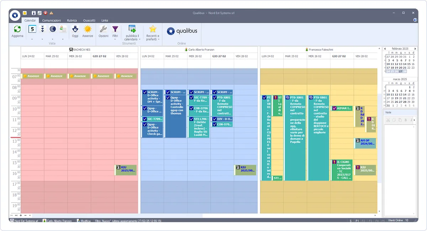Click the S indicator in status bar
427x231 pixels.
(350, 221)
